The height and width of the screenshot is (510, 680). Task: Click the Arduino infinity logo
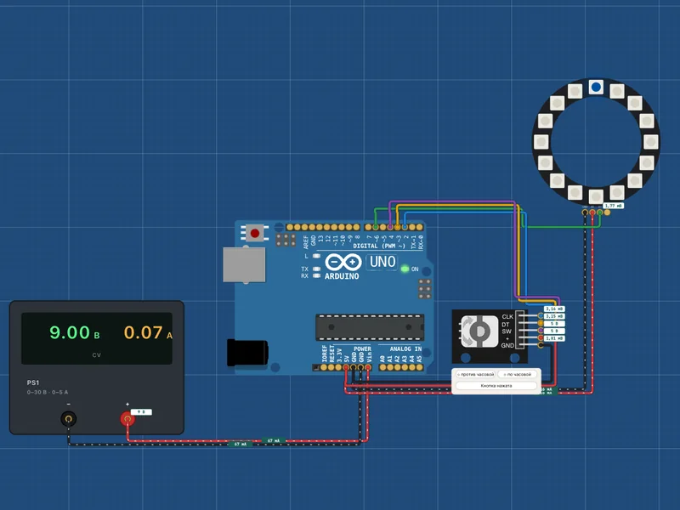point(343,262)
